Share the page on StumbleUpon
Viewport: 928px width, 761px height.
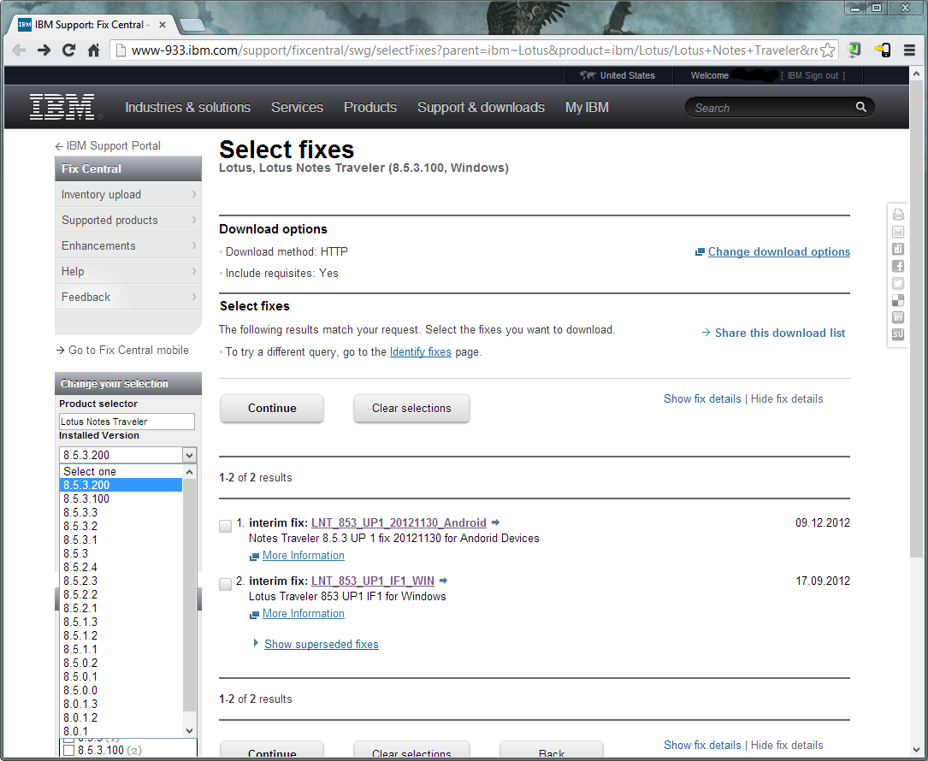(898, 334)
